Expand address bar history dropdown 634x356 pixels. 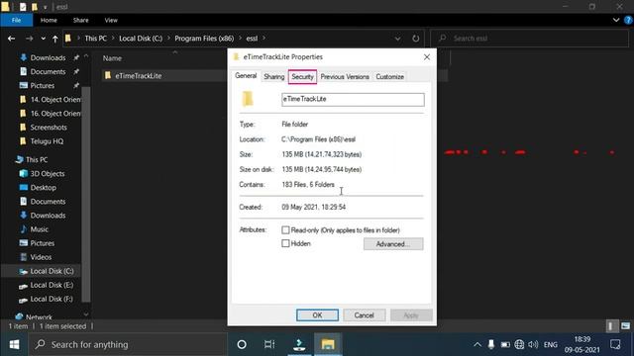point(397,39)
